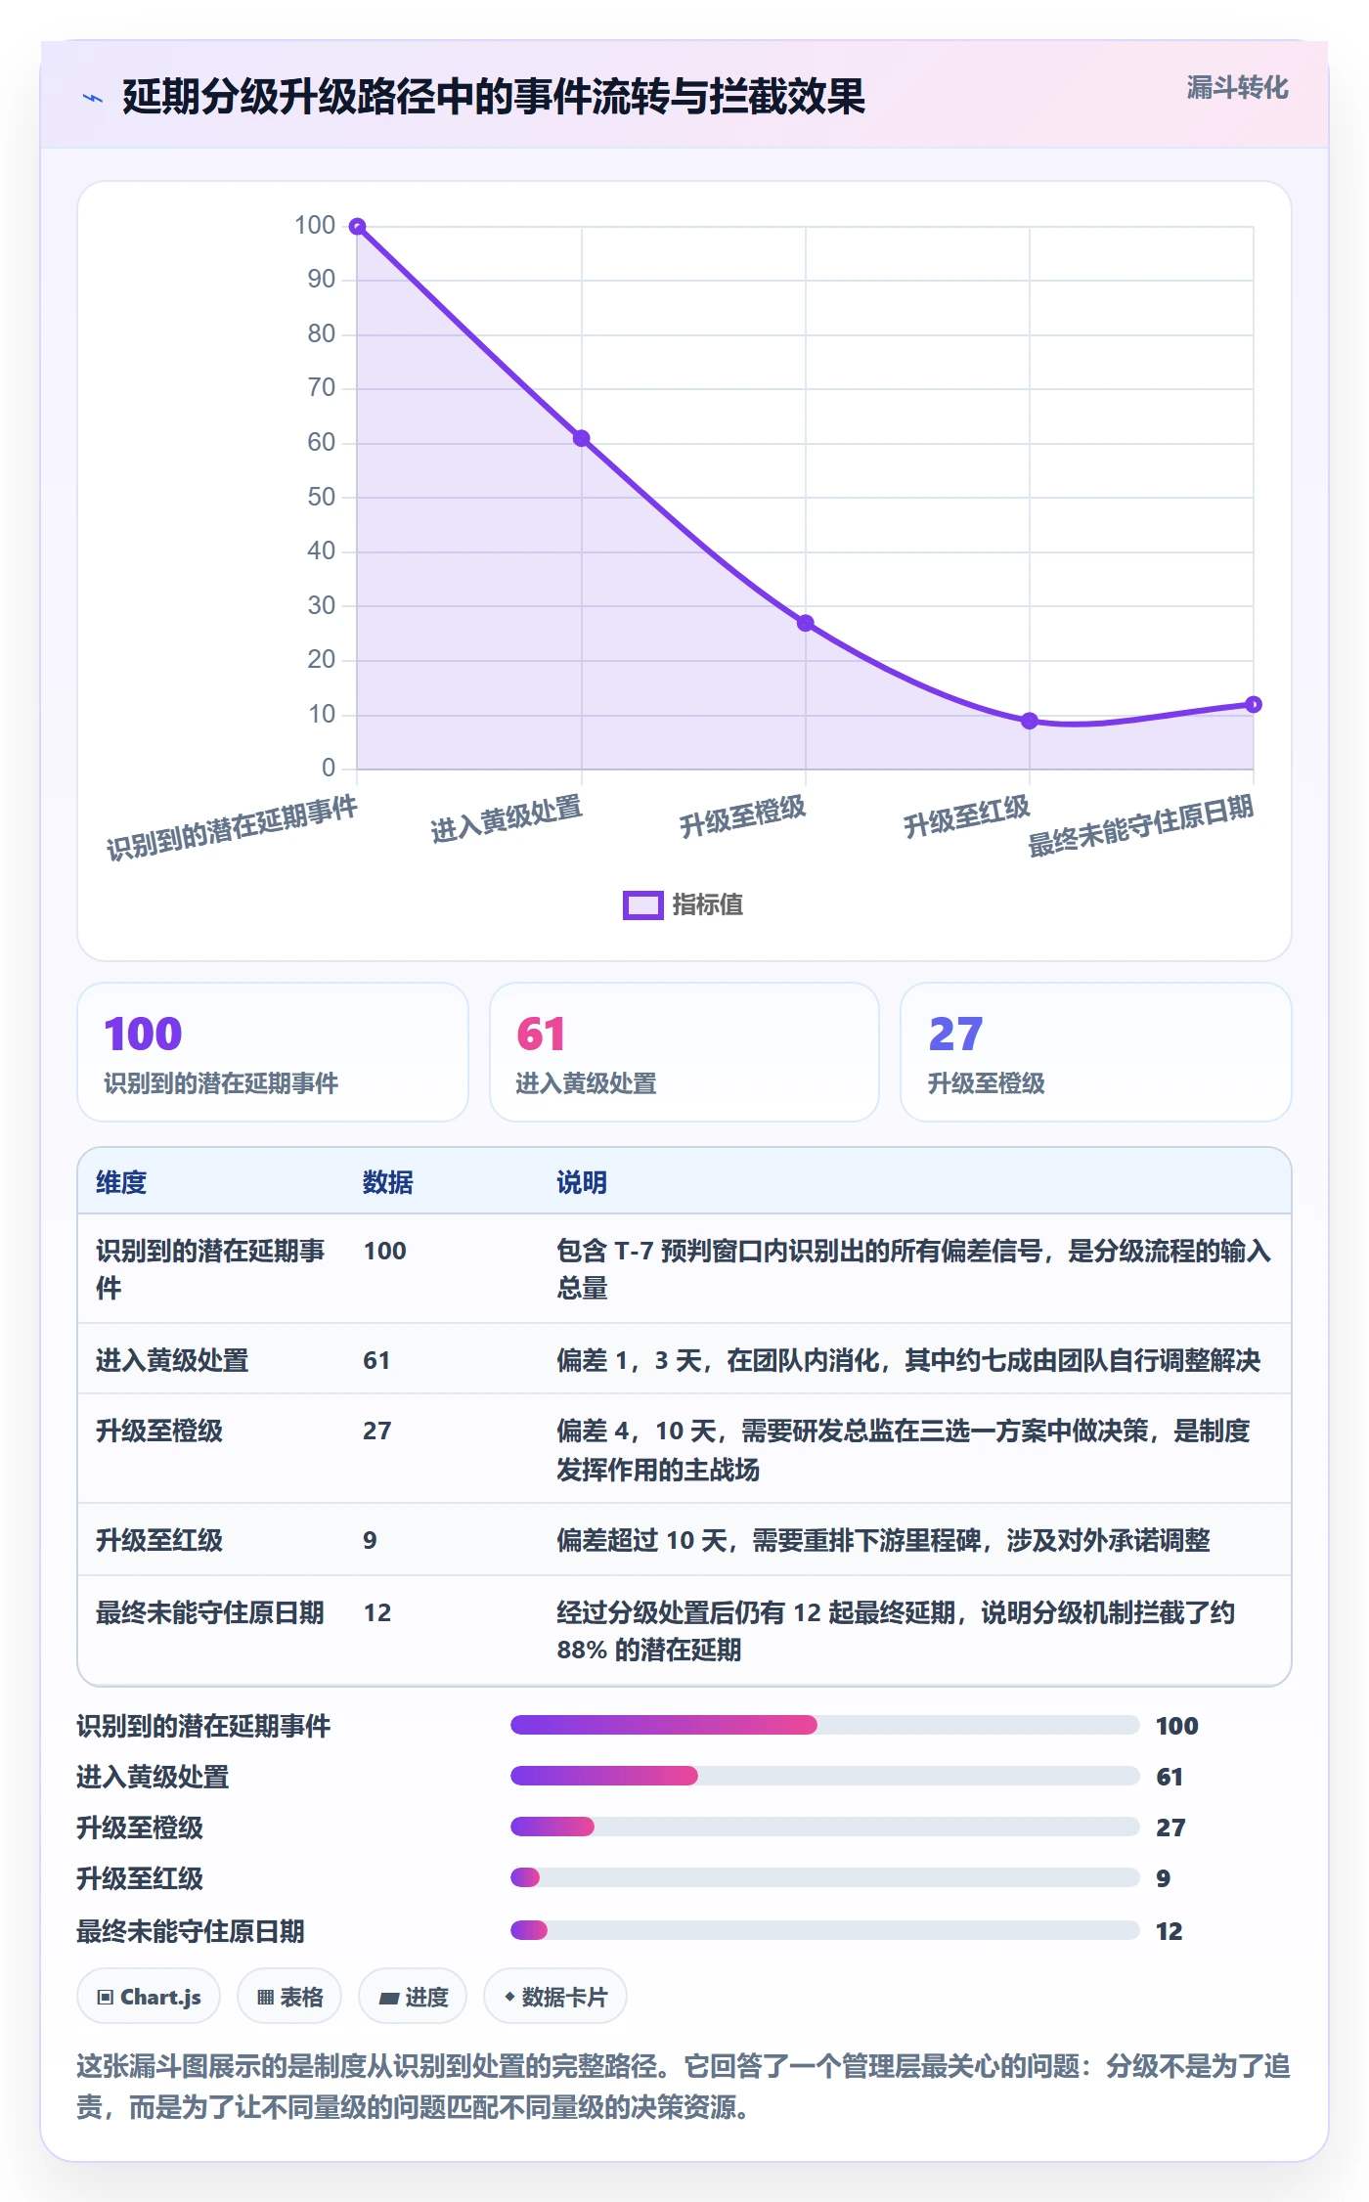The image size is (1369, 2202).
Task: Select the 升级至红级 table row
Action: point(684,1540)
